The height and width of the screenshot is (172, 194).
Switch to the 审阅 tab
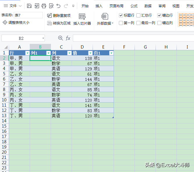162,6
